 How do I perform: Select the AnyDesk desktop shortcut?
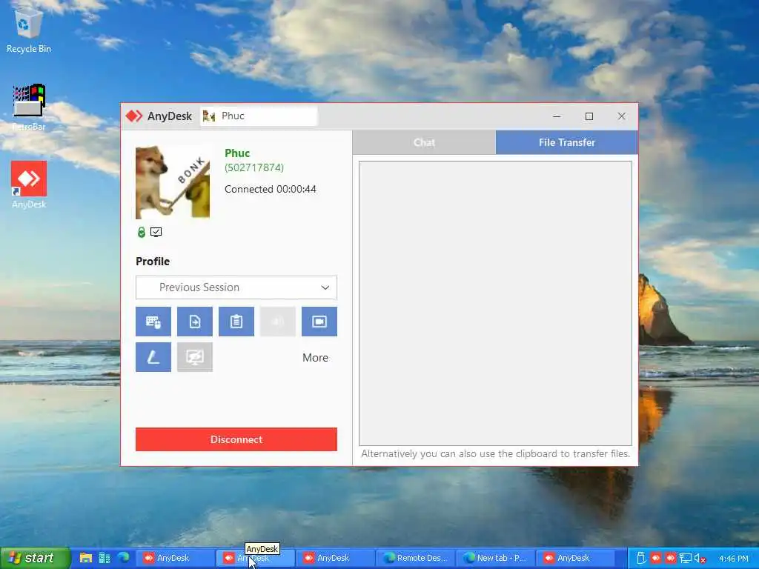[x=29, y=184]
